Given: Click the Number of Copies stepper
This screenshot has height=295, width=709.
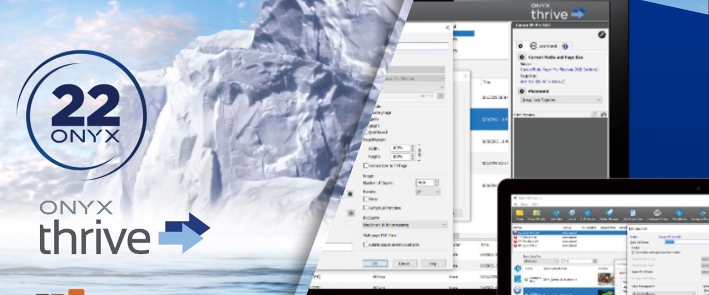Looking at the screenshot, I should (427, 183).
